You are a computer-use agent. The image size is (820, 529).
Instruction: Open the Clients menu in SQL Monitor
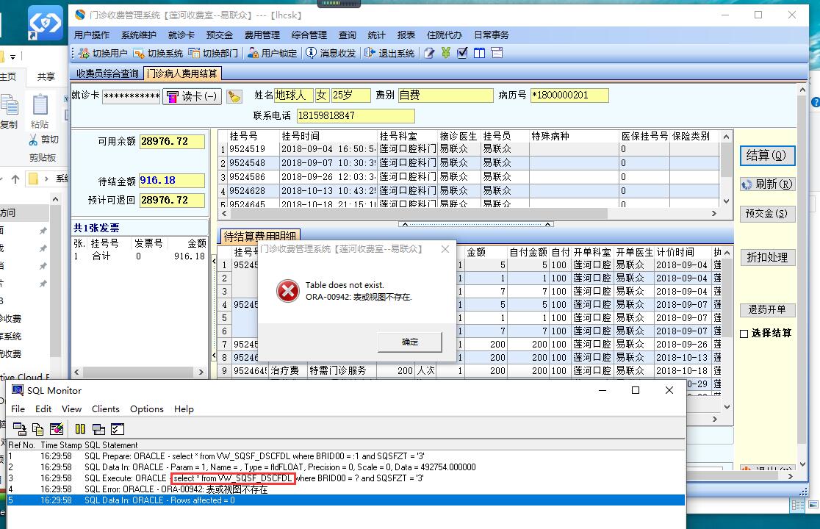(x=106, y=409)
